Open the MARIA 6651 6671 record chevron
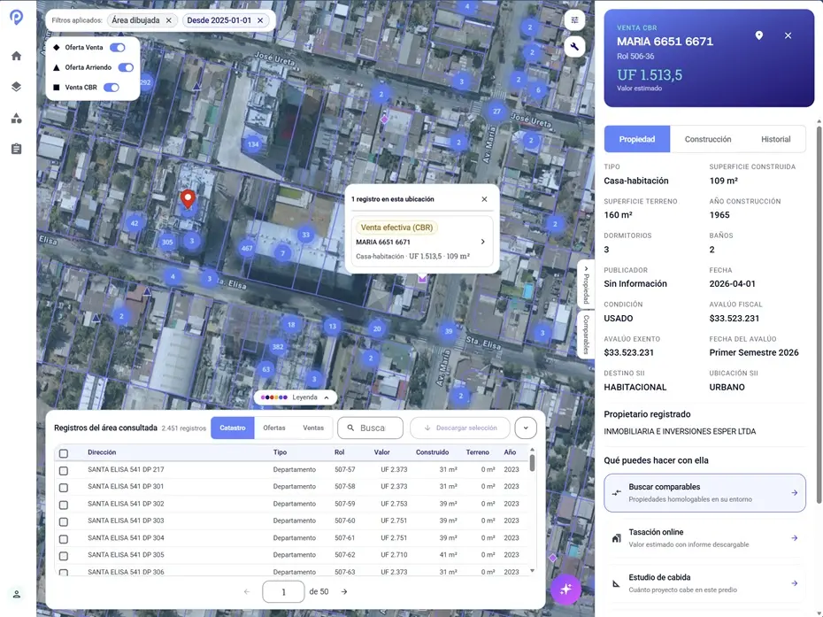Screen dimensions: 823x617 click(x=483, y=242)
